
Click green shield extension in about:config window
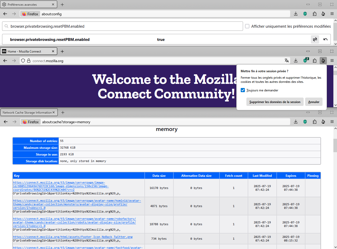(305, 14)
